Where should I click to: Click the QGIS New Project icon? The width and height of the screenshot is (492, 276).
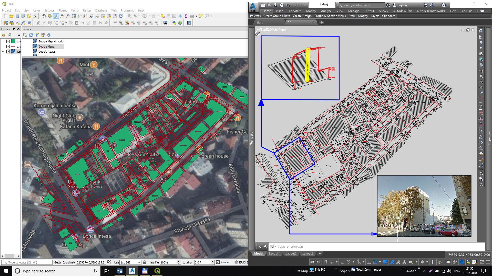(6, 16)
